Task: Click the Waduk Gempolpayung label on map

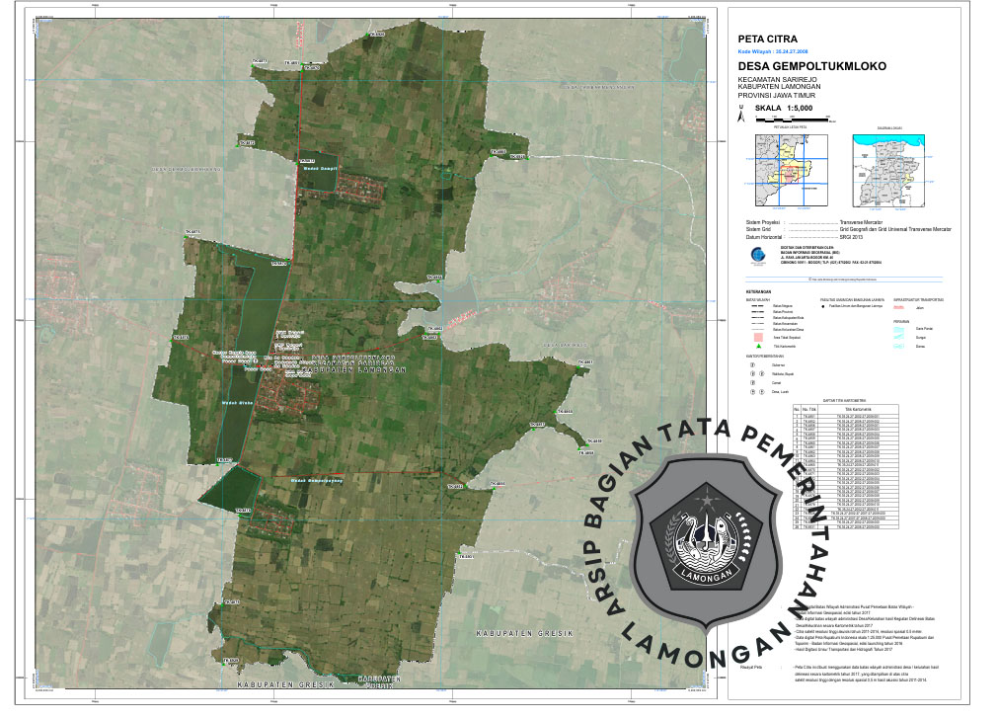Action: pyautogui.click(x=316, y=480)
